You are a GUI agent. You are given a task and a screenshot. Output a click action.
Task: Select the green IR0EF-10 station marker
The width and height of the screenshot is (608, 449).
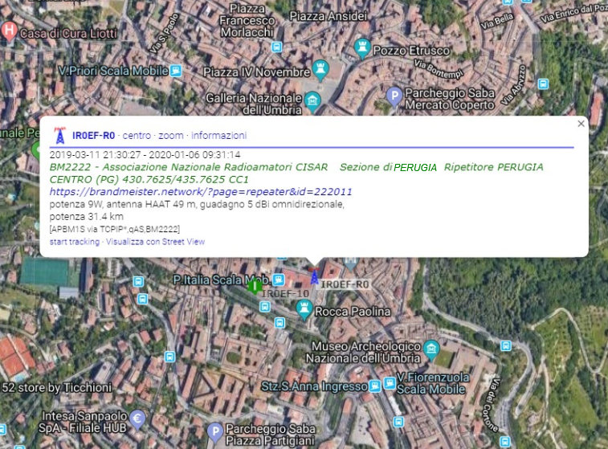coord(255,286)
